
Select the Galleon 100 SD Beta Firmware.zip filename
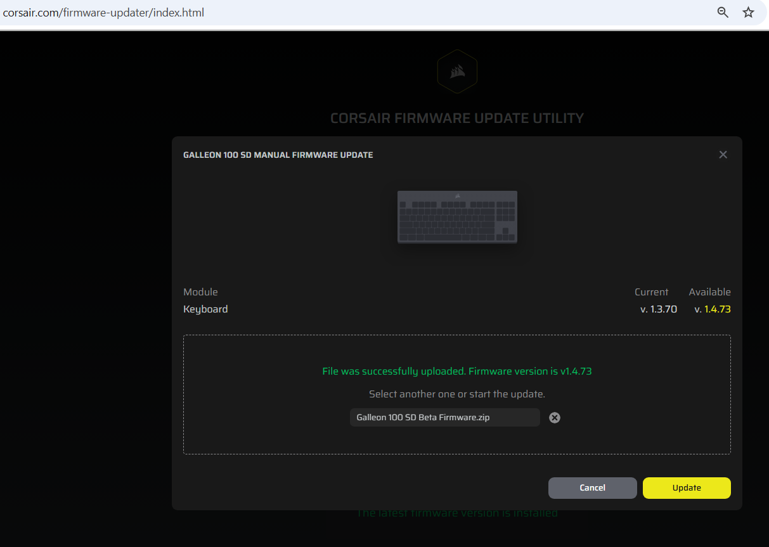point(444,417)
